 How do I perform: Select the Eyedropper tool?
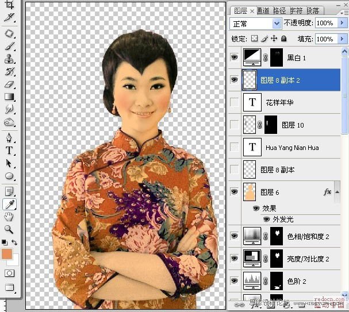[9, 204]
